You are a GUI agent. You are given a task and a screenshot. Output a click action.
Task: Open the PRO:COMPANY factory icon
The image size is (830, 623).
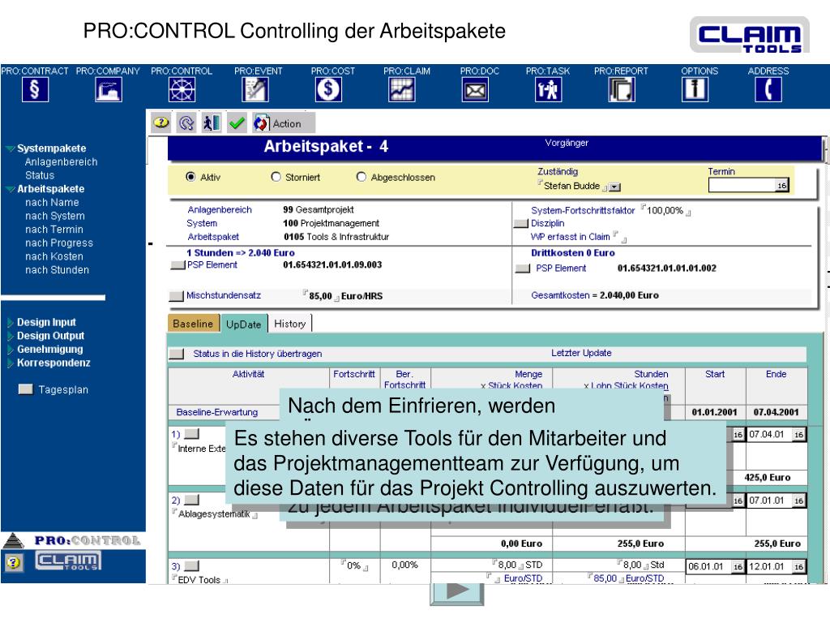pos(109,89)
